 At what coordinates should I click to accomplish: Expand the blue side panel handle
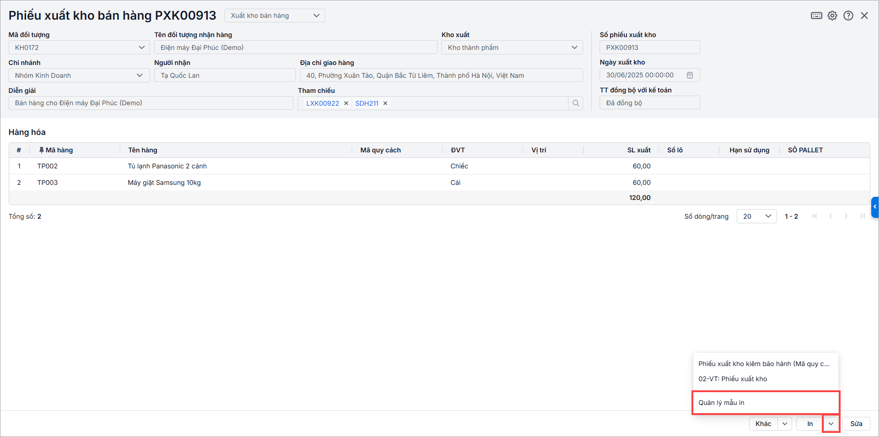click(x=875, y=207)
